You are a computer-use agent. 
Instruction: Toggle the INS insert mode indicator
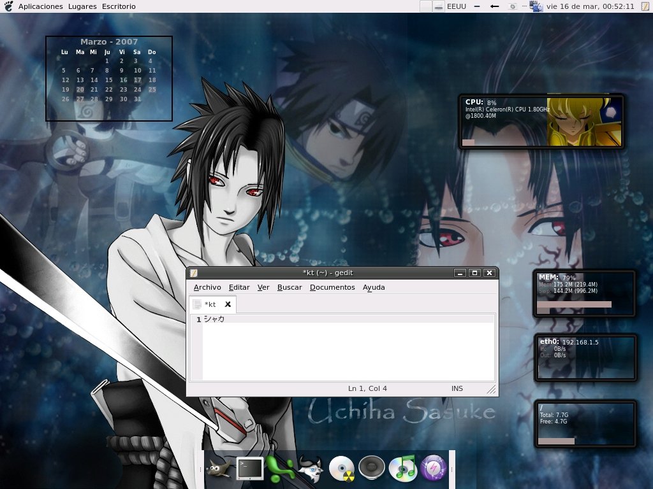point(457,388)
